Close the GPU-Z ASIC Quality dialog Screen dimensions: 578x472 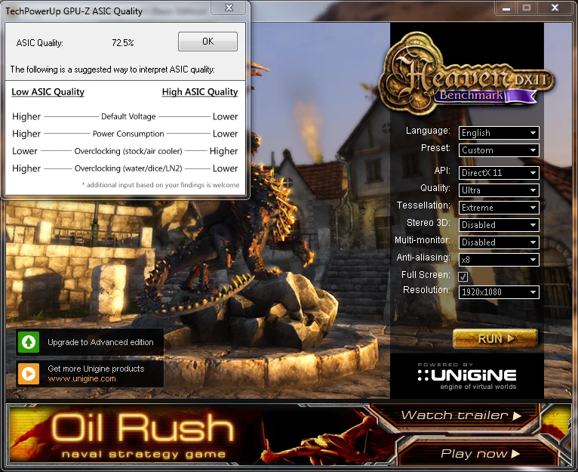point(229,8)
